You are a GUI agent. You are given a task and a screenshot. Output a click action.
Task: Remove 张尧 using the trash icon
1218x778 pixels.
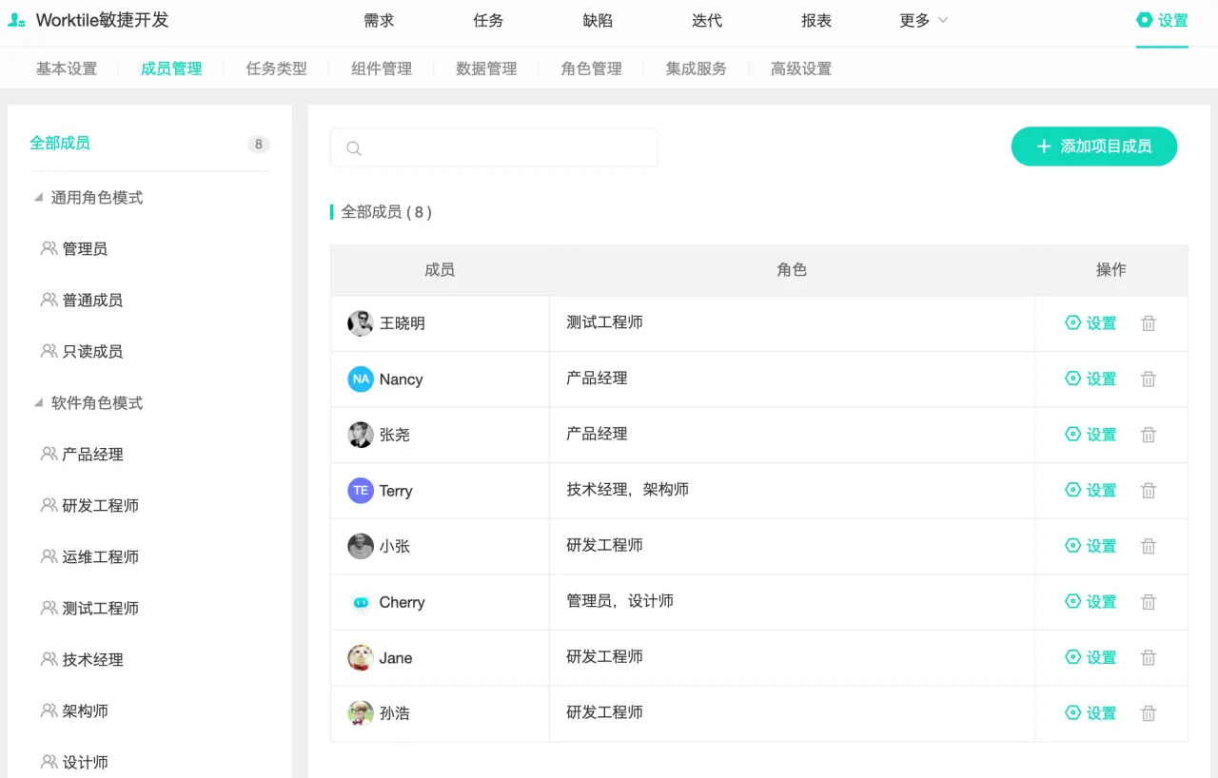(1149, 435)
